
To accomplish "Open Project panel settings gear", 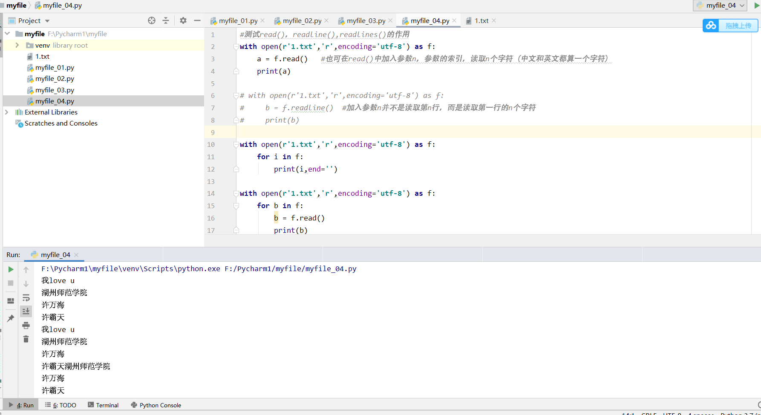I will (x=183, y=20).
